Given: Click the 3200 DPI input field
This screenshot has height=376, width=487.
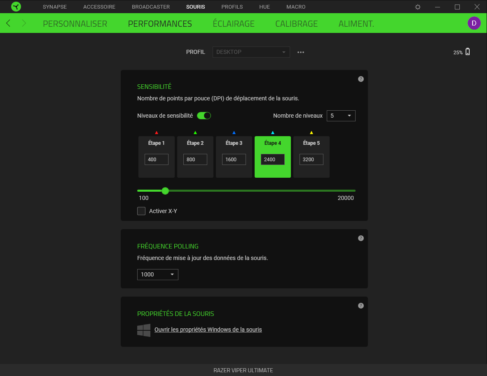Looking at the screenshot, I should [x=311, y=160].
